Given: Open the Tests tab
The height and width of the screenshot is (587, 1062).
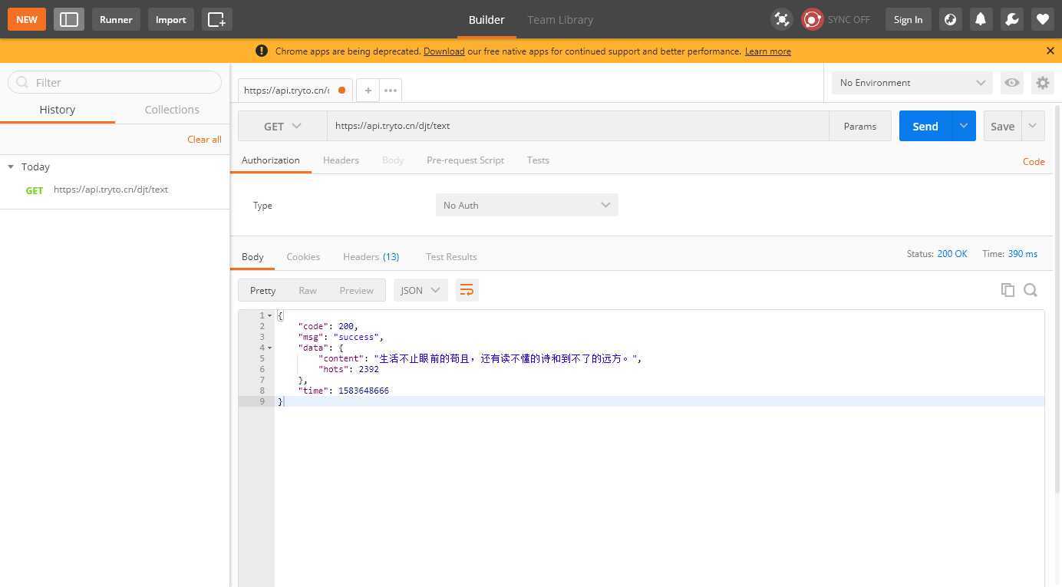Looking at the screenshot, I should (538, 160).
